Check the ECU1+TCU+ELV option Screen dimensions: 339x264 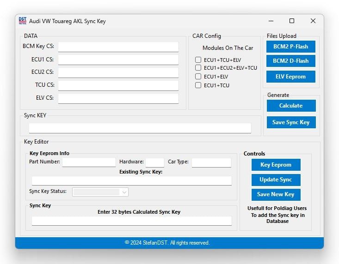198,60
